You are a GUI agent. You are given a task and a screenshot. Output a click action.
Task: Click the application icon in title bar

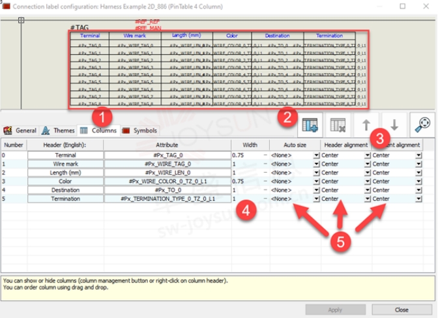(x=6, y=6)
